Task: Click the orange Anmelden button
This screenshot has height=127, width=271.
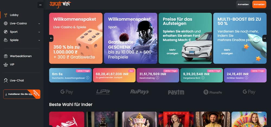Action: [x=259, y=5]
